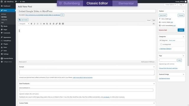Click the Save Draft button
189x106 pixels.
pos(163,15)
